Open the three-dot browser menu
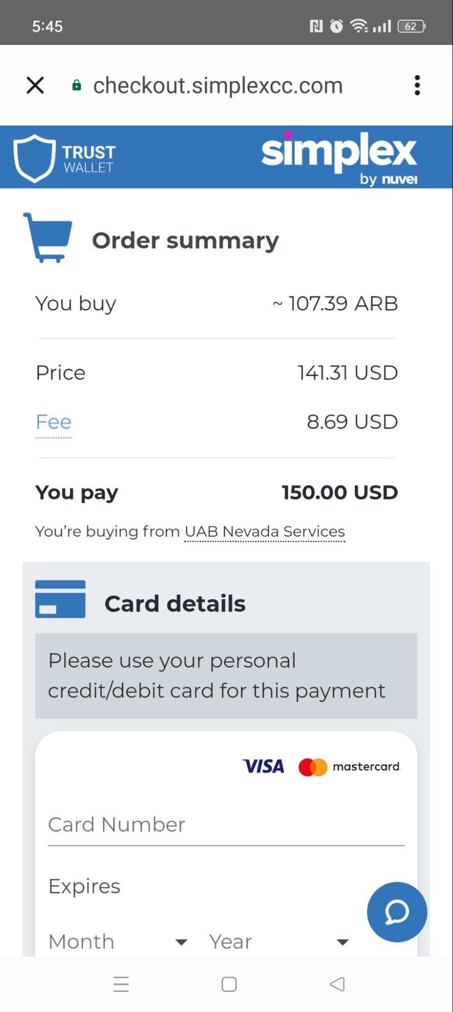This screenshot has width=453, height=1012. pos(417,86)
